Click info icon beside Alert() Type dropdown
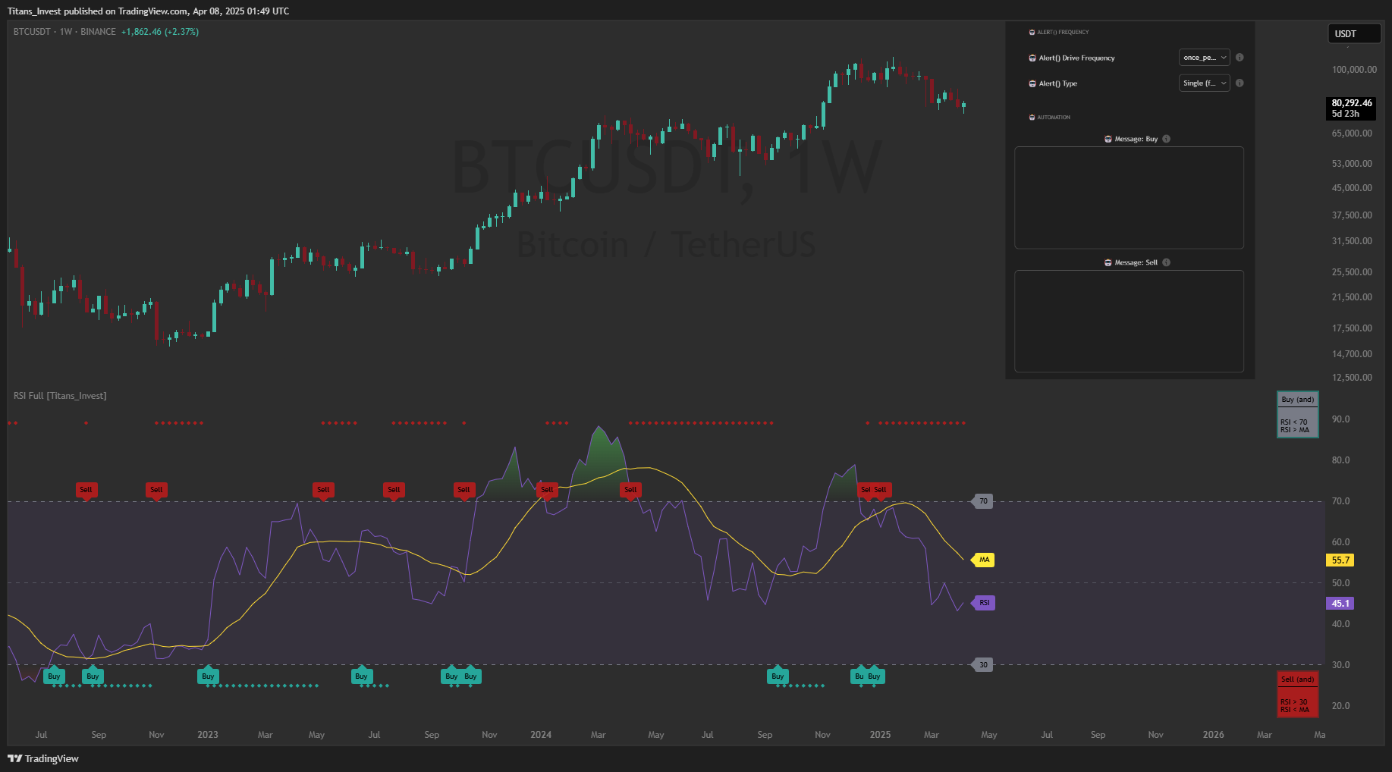Viewport: 1392px width, 772px height. [x=1240, y=83]
